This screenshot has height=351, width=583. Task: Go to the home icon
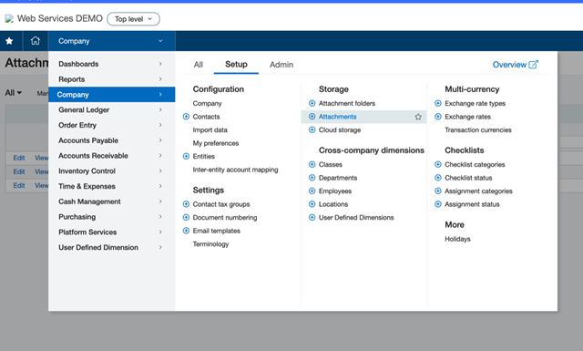(x=36, y=41)
